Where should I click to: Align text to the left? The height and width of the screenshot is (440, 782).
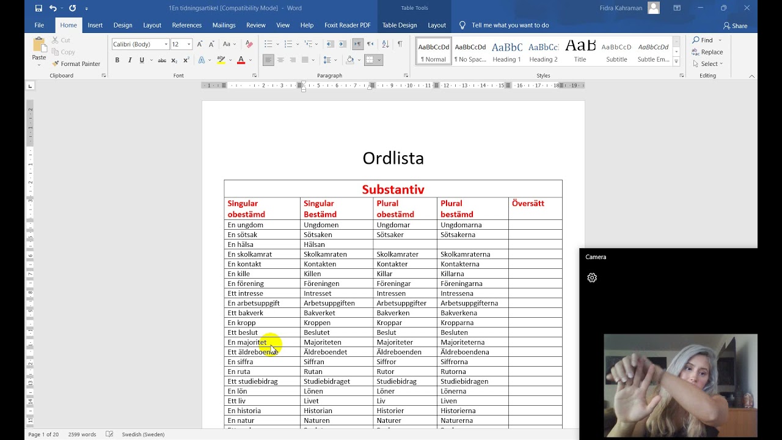[268, 60]
